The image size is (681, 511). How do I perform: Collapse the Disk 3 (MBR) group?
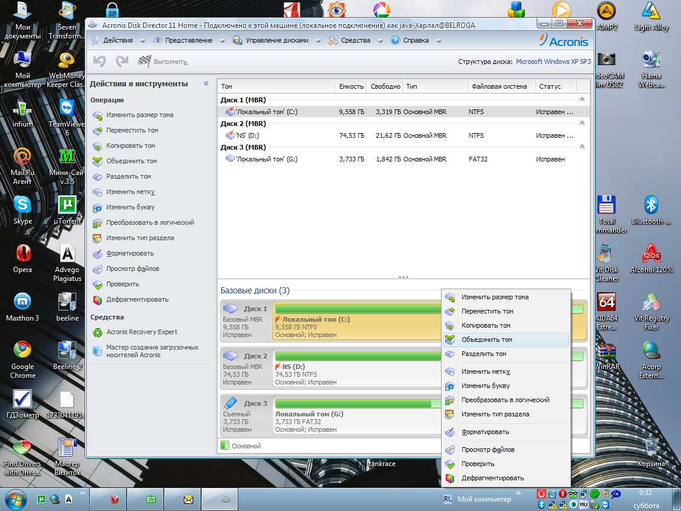point(582,147)
